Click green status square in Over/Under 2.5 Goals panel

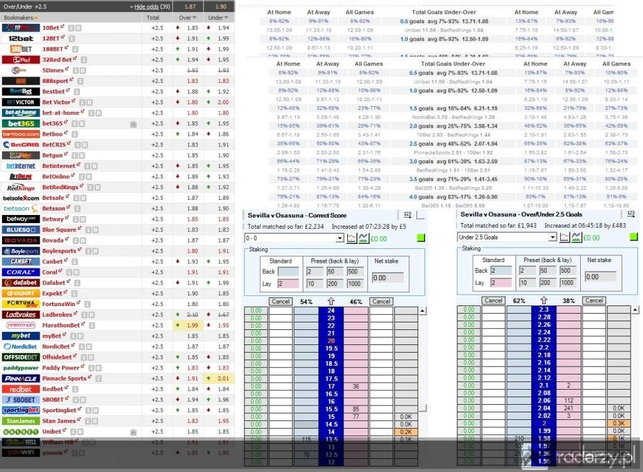pos(634,237)
